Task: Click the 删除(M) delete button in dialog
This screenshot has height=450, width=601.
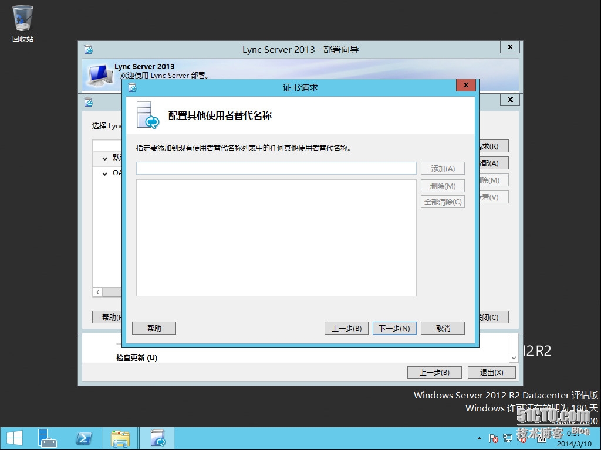Action: pyautogui.click(x=443, y=186)
